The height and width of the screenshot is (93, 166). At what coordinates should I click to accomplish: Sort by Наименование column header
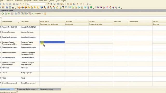click(x=11, y=23)
